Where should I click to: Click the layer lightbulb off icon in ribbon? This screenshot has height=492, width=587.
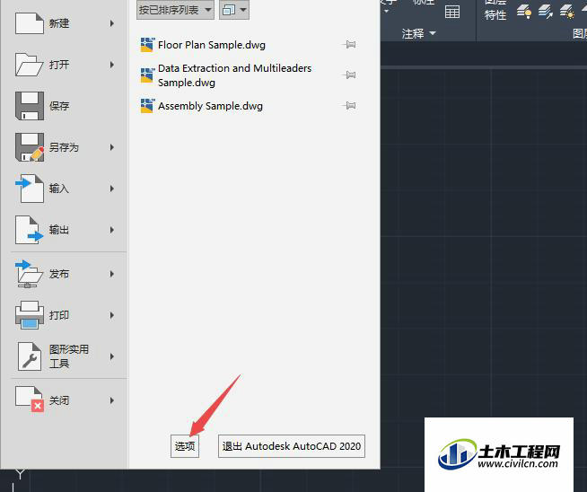pos(524,12)
